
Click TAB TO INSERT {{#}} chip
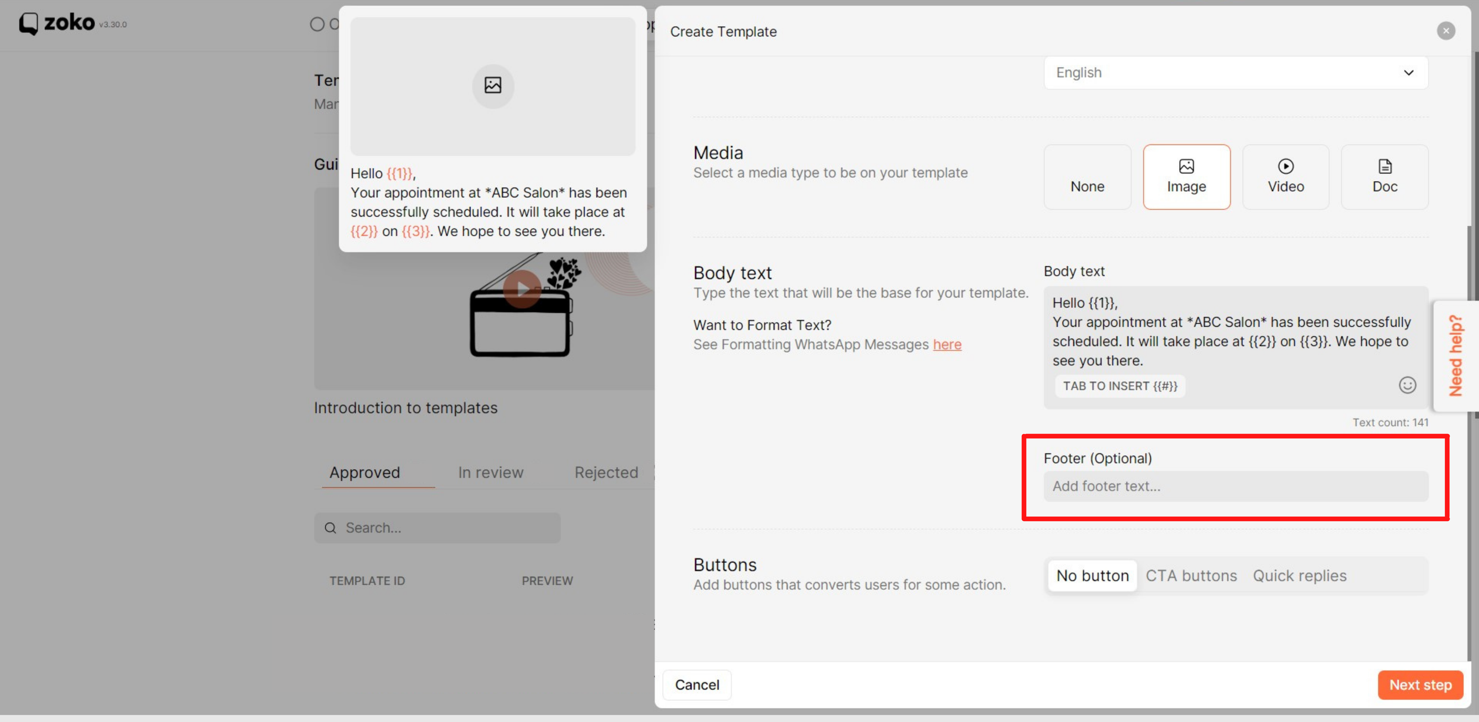click(x=1120, y=386)
